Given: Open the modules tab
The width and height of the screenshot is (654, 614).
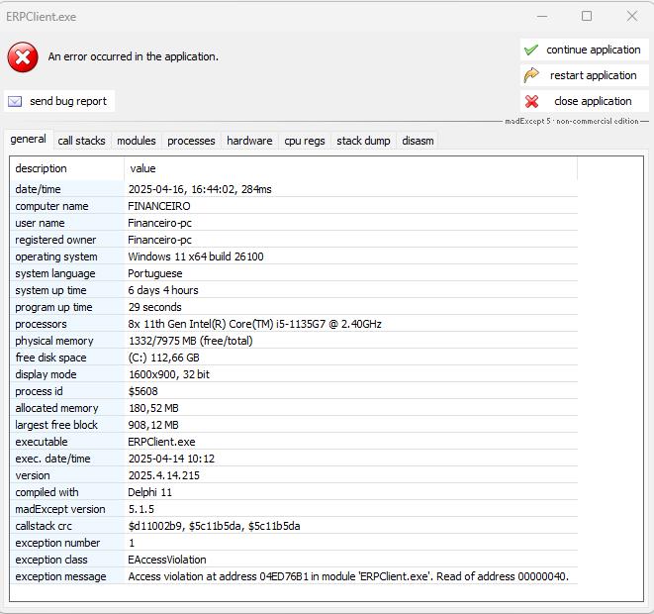Looking at the screenshot, I should click(137, 141).
